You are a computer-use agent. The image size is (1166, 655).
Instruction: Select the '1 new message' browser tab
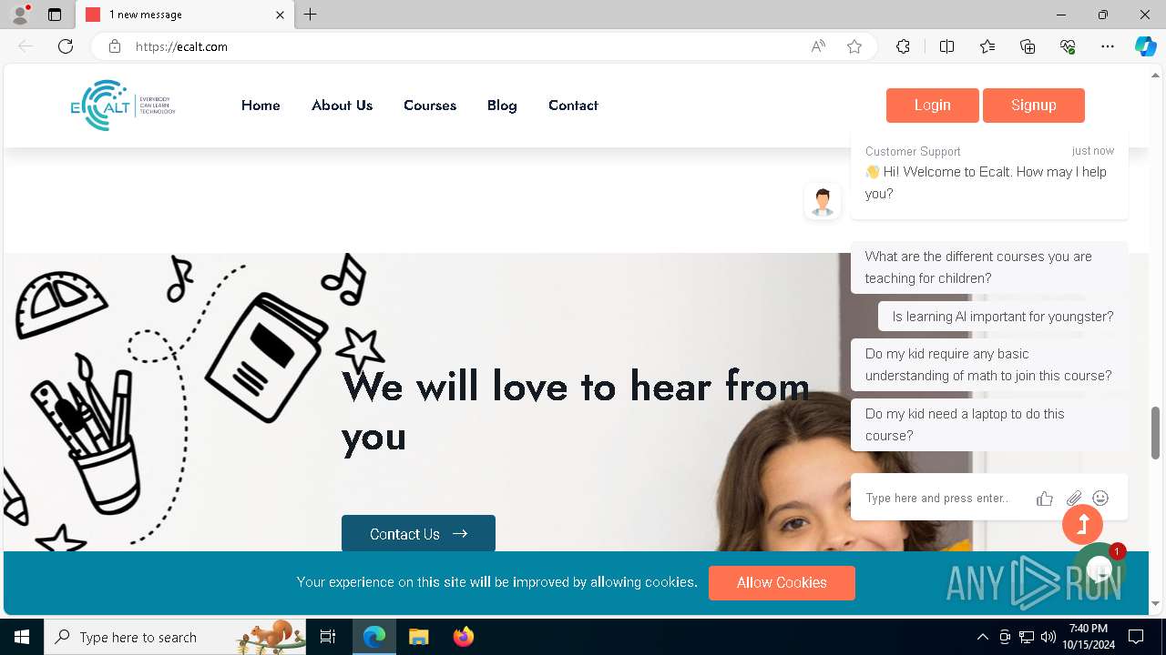[x=182, y=15]
